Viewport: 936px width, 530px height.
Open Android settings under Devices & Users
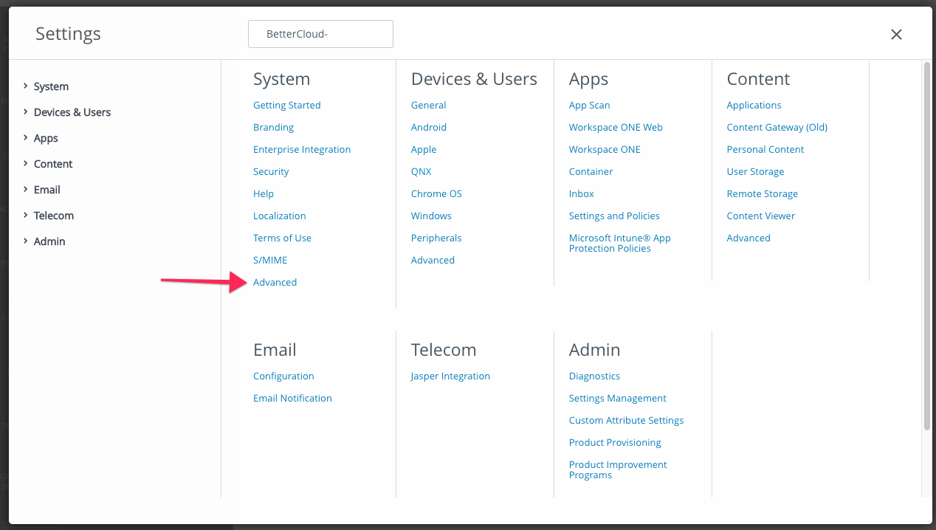click(x=429, y=127)
